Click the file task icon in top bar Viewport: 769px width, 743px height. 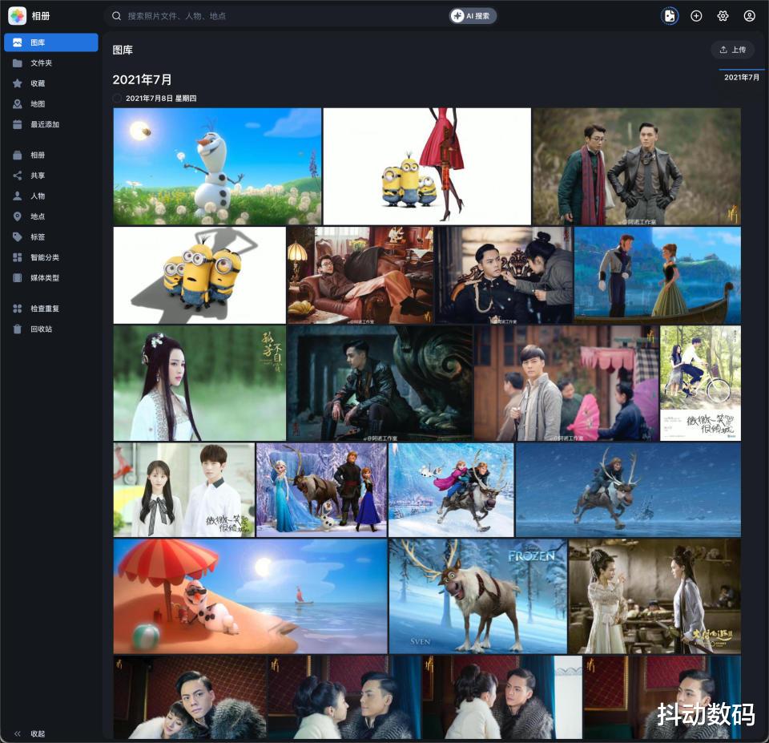[670, 16]
